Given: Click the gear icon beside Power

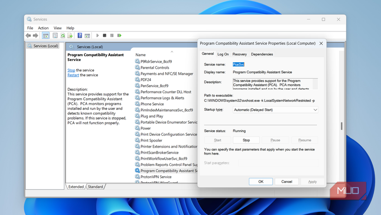Looking at the screenshot, I should click(137, 128).
